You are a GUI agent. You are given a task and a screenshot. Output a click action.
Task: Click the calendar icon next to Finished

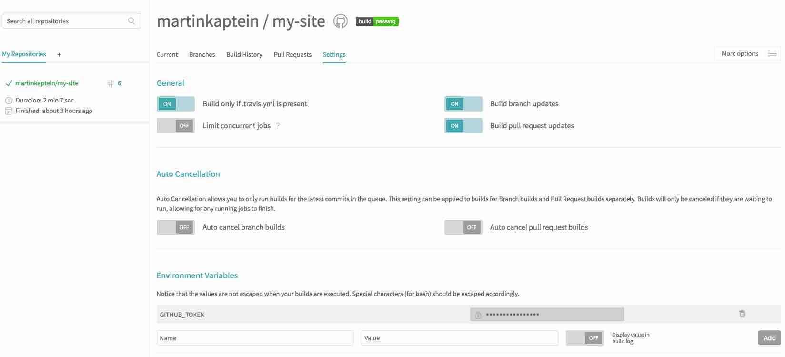pyautogui.click(x=8, y=110)
